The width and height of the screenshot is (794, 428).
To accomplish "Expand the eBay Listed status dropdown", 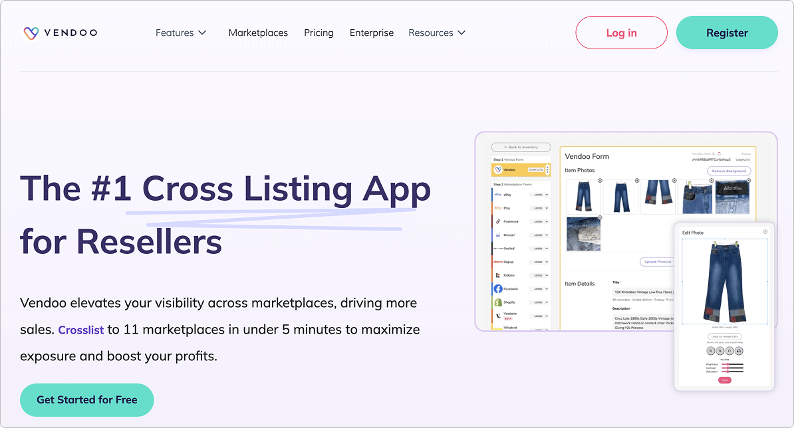I will (x=539, y=195).
